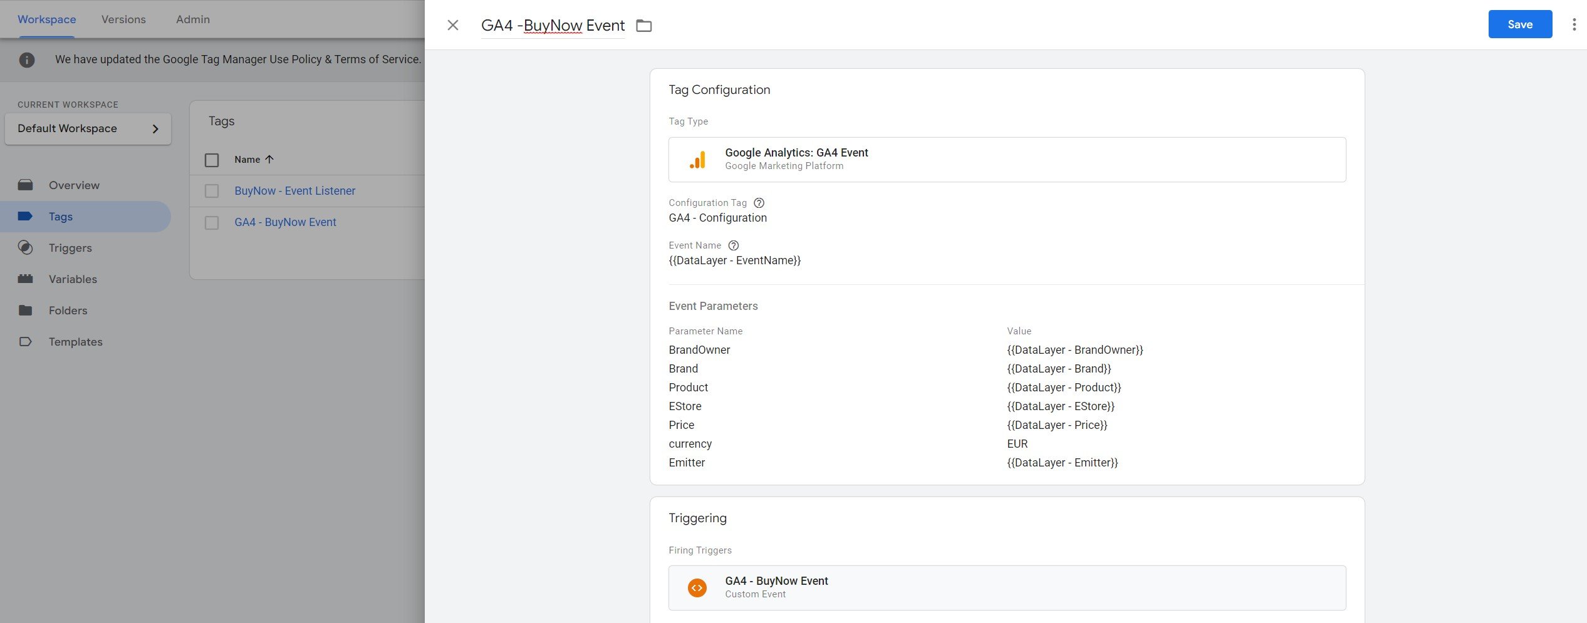Click the Brand parameter name
This screenshot has width=1587, height=623.
click(683, 369)
